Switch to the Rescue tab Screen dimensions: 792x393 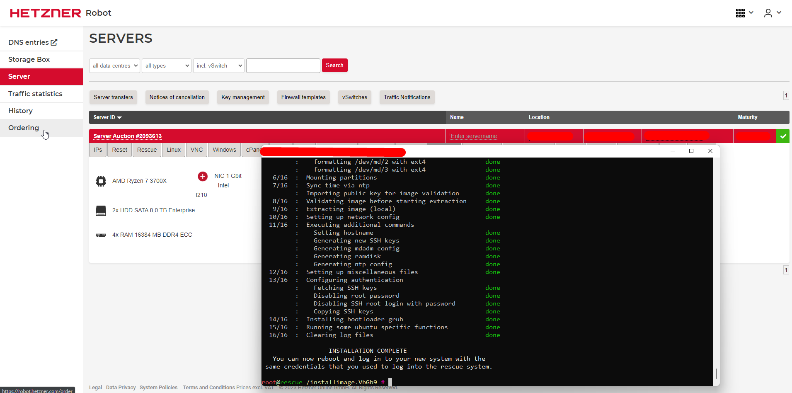[x=147, y=150]
